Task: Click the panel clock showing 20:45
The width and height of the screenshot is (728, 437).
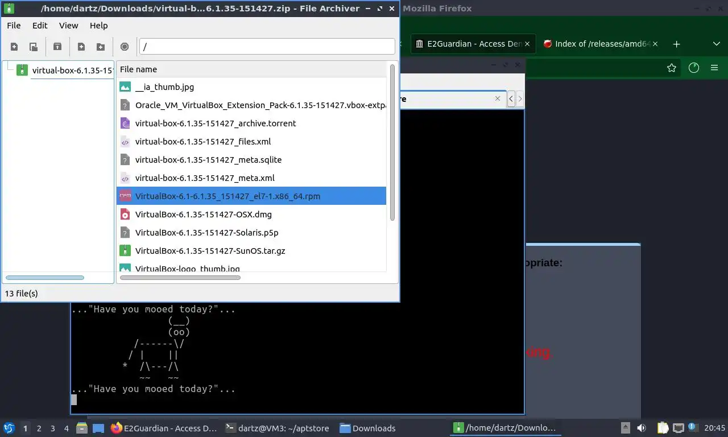Action: 714,428
